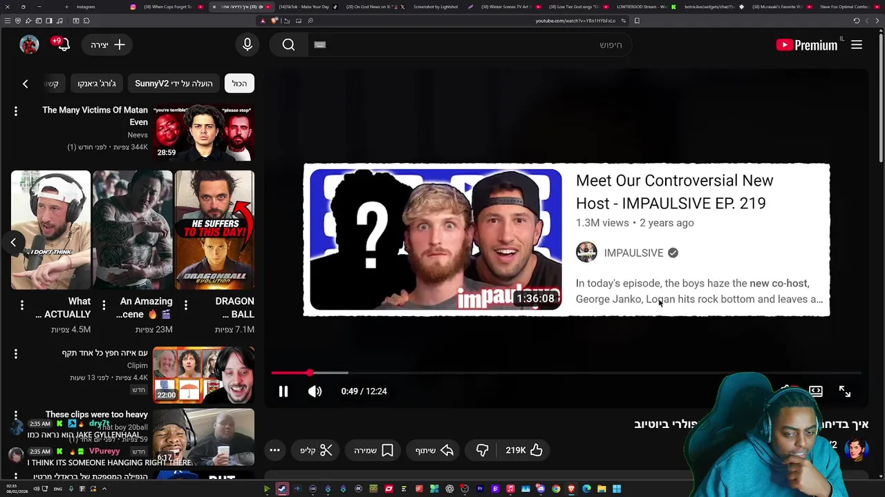Screen dimensions: 885x497
Task: Open File Explorer from the taskbar
Action: 602,489
